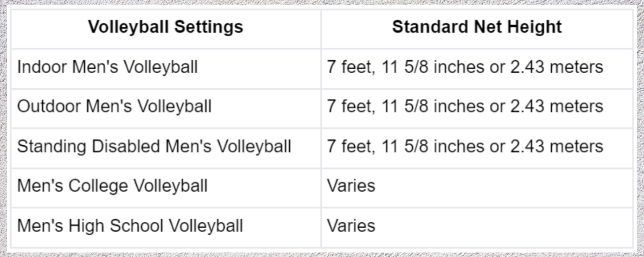The height and width of the screenshot is (257, 644).
Task: Click the word "Settings" in the header
Action: click(x=208, y=27)
